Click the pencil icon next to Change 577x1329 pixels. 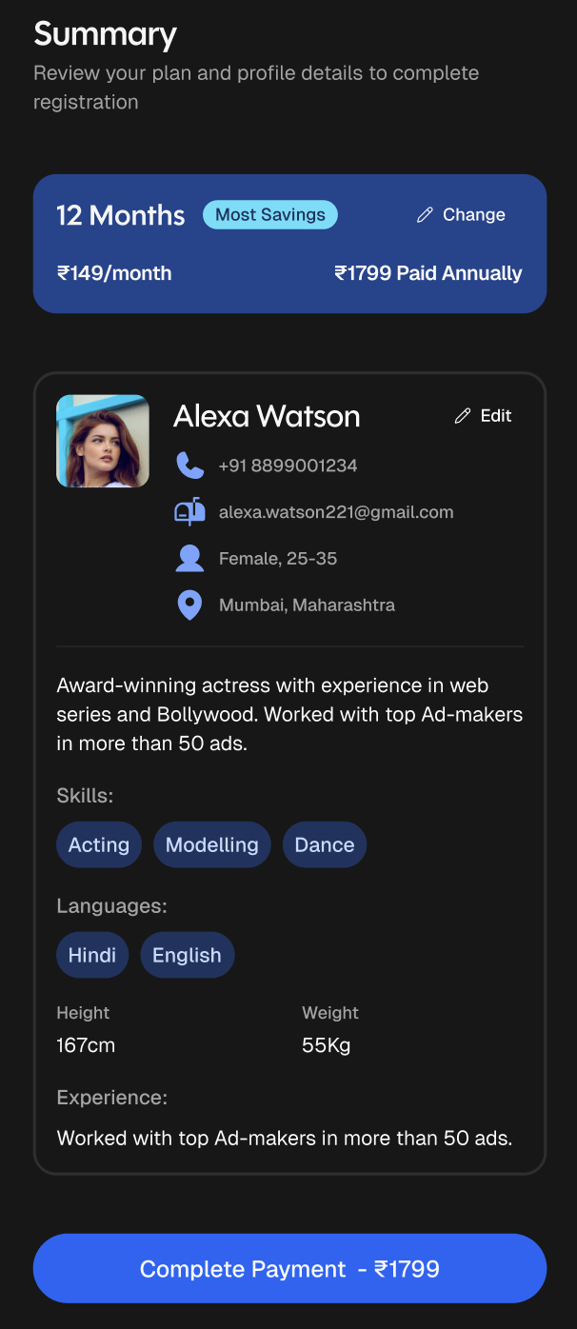coord(425,215)
